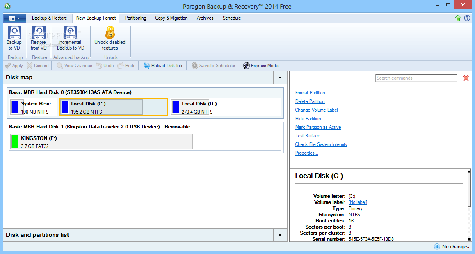
Task: Click Check File System Integrity link
Action: tap(322, 144)
